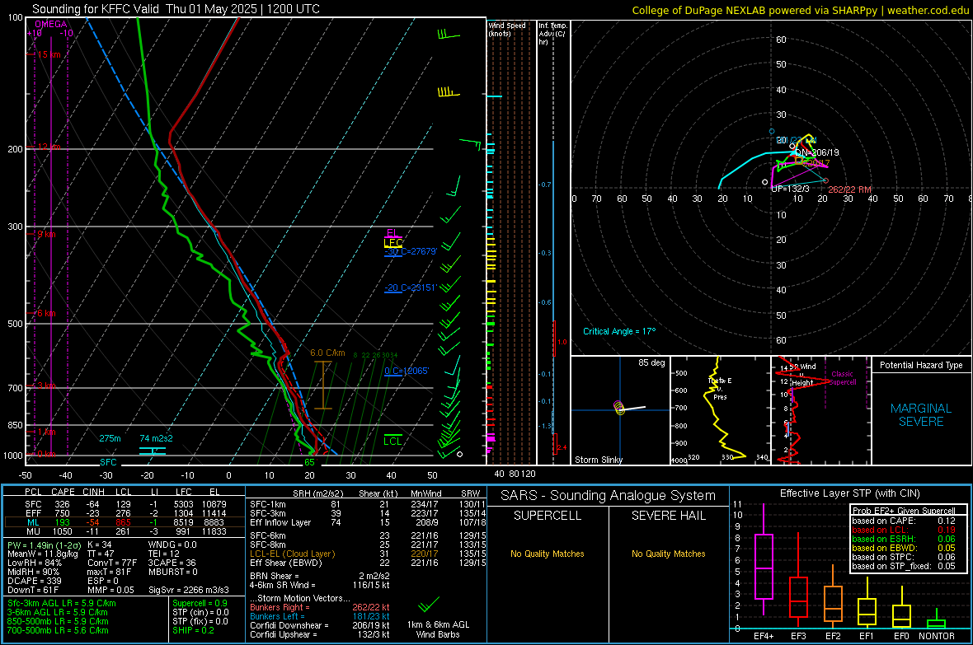This screenshot has height=645, width=973.
Task: Click the blue Bunkers Left motion line
Action: (320, 616)
